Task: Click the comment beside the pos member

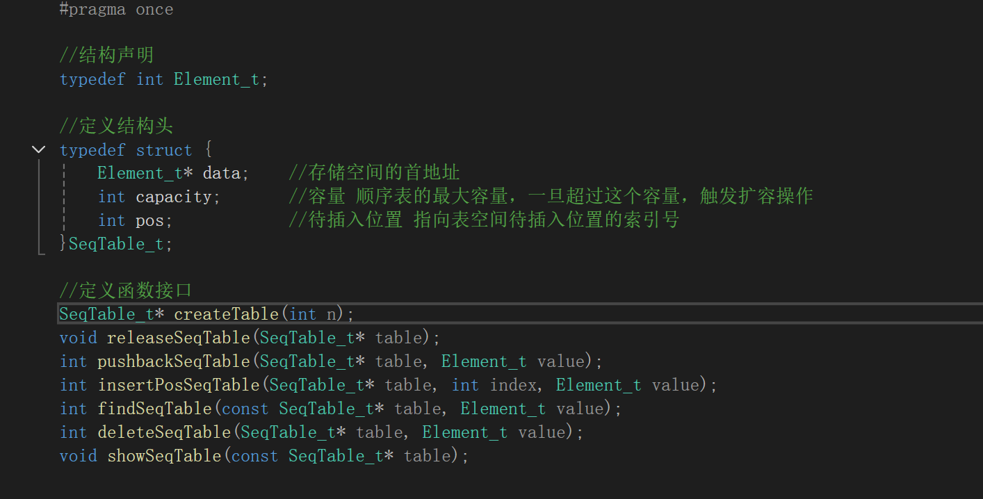Action: pyautogui.click(x=483, y=220)
